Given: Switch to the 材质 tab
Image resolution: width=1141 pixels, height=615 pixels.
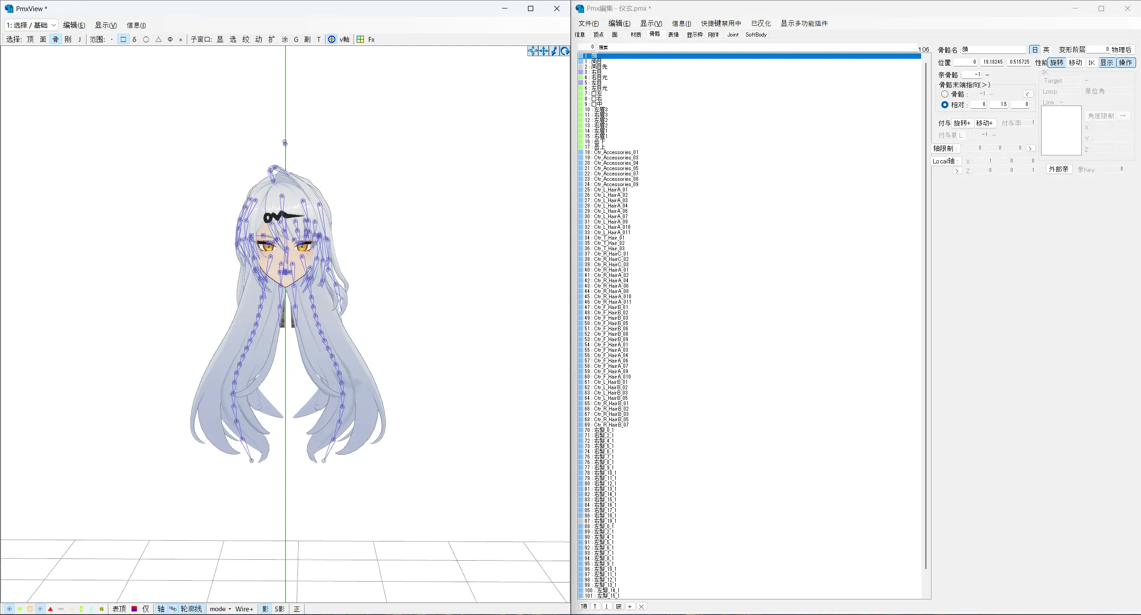Looking at the screenshot, I should pos(636,34).
